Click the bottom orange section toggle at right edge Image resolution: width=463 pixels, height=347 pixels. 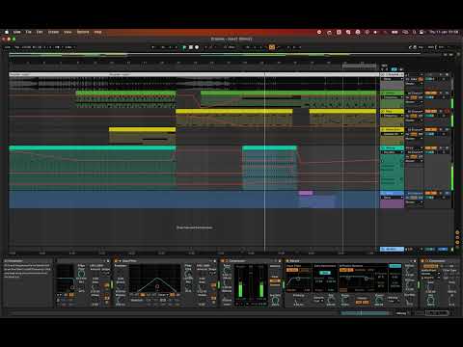457,243
